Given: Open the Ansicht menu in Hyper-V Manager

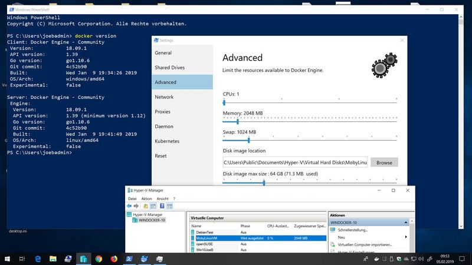Looking at the screenshot, I should [162, 199].
